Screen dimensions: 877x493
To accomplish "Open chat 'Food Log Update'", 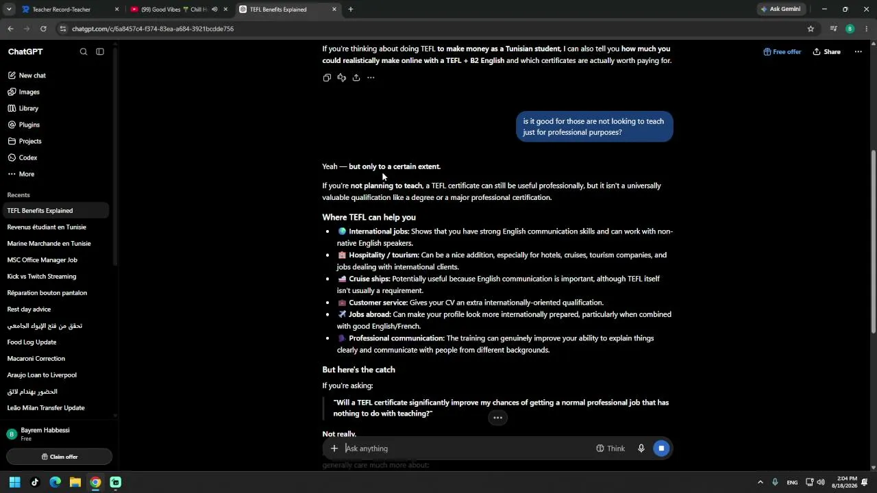I will click(55, 342).
